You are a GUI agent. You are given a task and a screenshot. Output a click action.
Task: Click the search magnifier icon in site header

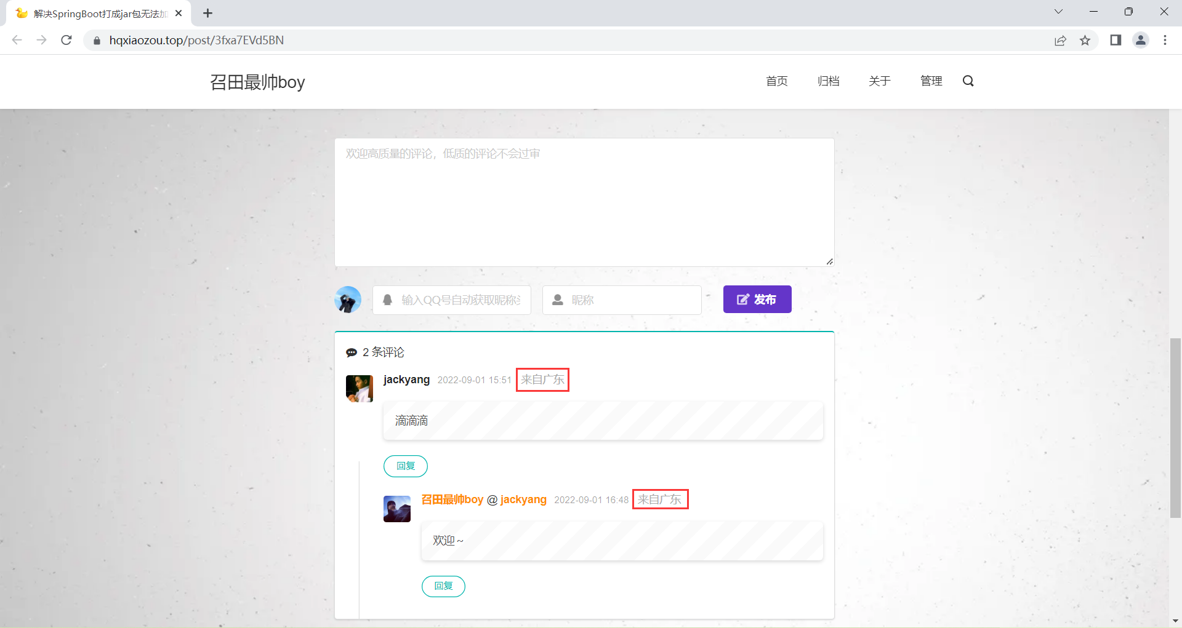968,81
